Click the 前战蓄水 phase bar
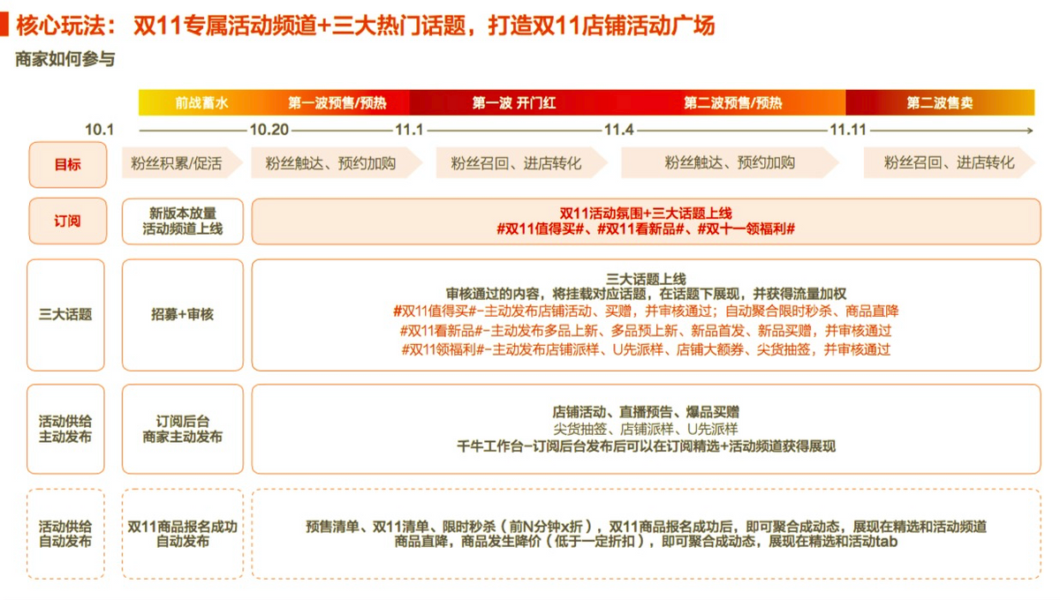The image size is (1060, 600). pos(201,102)
